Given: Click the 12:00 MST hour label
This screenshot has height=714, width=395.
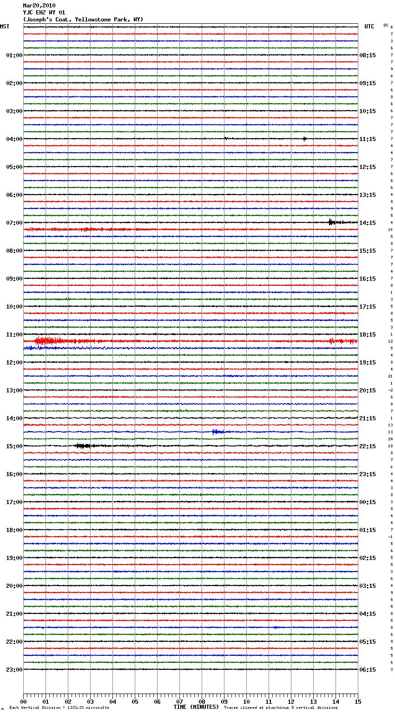Looking at the screenshot, I should click(14, 363).
